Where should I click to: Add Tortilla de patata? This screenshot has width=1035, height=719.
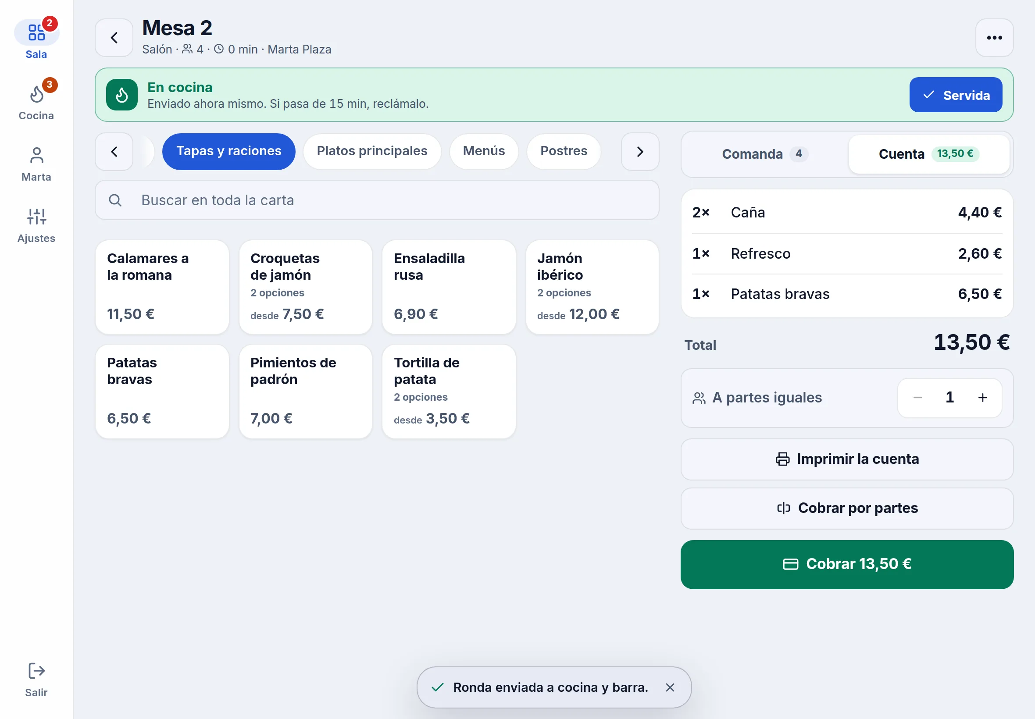pos(448,392)
